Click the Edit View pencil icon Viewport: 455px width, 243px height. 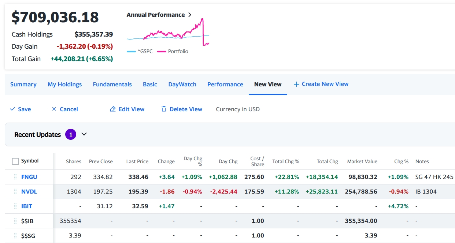tap(113, 109)
